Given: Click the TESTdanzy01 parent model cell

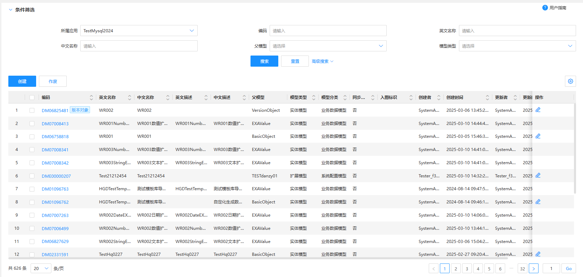Looking at the screenshot, I should click(265, 176).
